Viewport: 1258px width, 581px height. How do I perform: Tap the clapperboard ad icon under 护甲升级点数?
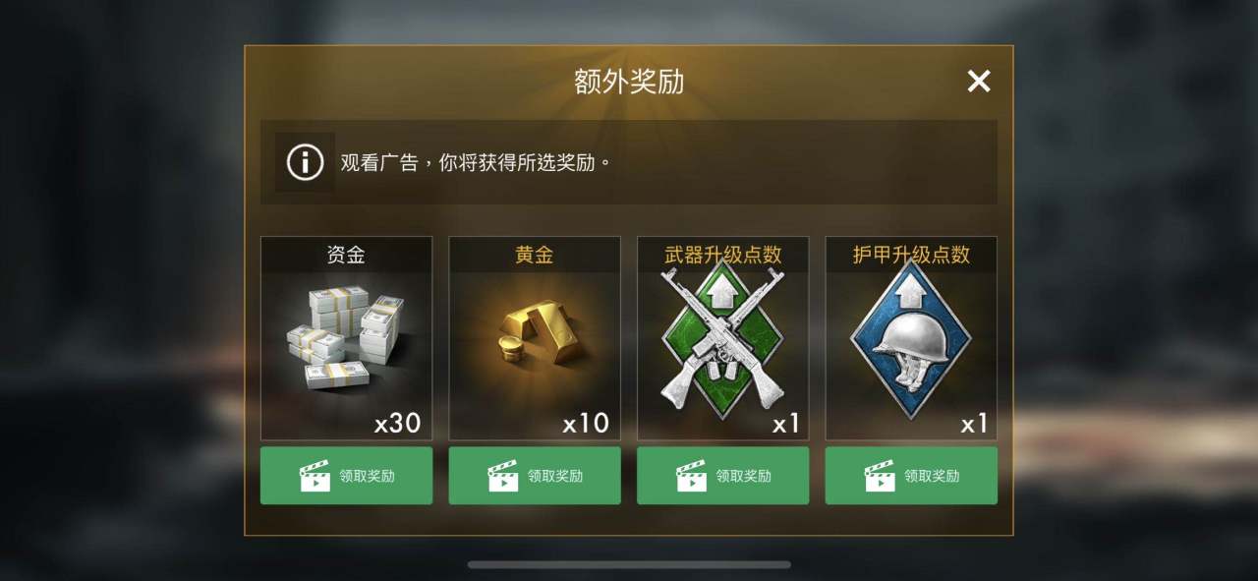coord(880,476)
